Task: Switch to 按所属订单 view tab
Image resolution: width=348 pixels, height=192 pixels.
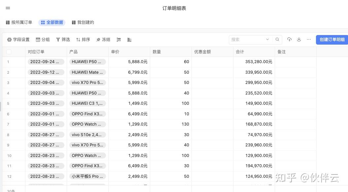Action: point(19,22)
